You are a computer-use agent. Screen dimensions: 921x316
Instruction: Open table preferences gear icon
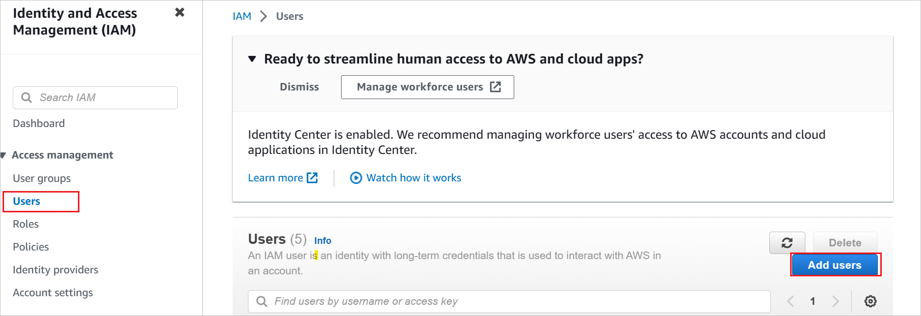point(871,301)
